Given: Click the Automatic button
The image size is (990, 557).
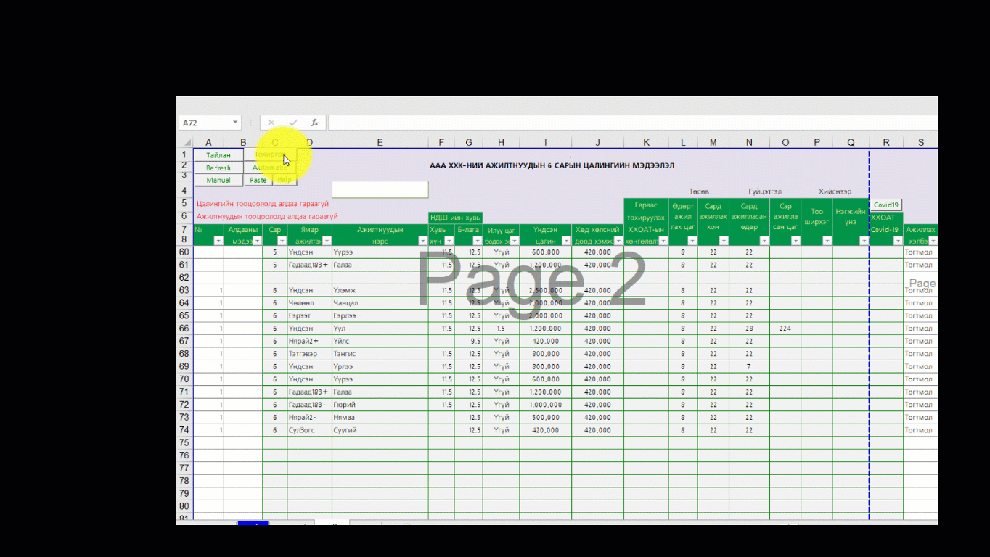Looking at the screenshot, I should tap(270, 168).
